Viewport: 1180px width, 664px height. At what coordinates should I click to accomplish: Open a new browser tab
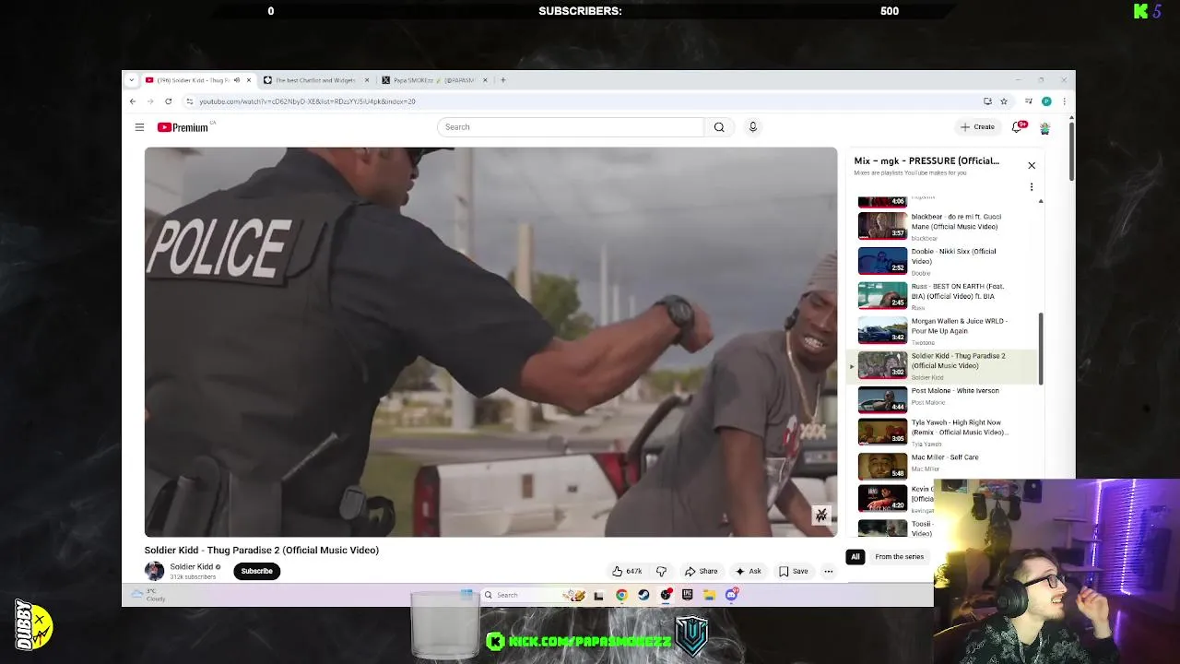502,80
